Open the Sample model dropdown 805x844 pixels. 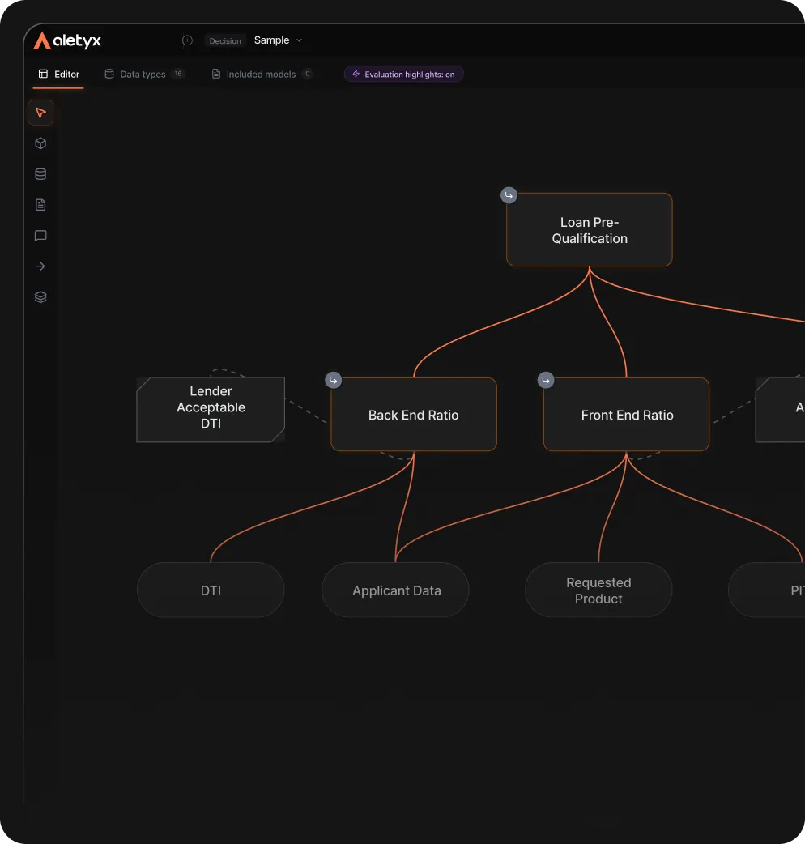[x=278, y=40]
